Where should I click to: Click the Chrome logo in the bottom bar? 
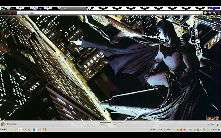pos(3,124)
